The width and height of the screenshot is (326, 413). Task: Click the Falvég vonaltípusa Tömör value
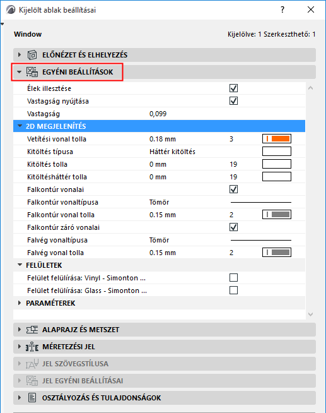(x=159, y=240)
